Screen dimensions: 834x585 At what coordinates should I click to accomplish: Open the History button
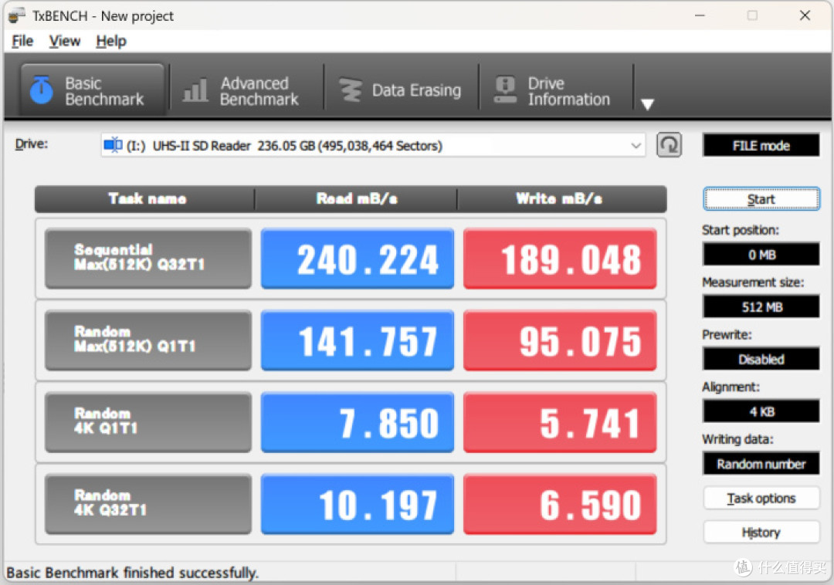coord(761,533)
